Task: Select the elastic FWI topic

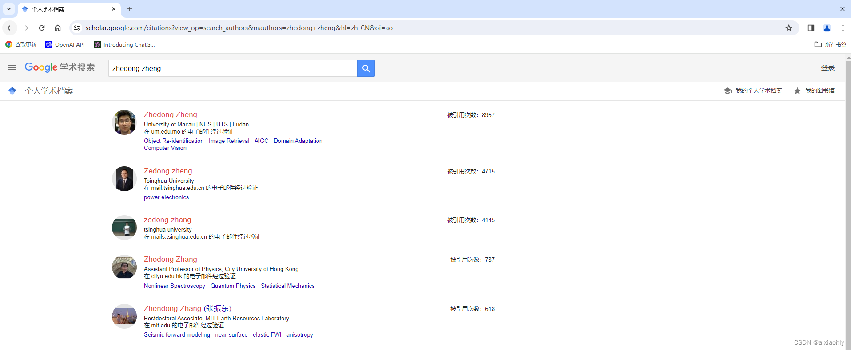Action: (267, 334)
